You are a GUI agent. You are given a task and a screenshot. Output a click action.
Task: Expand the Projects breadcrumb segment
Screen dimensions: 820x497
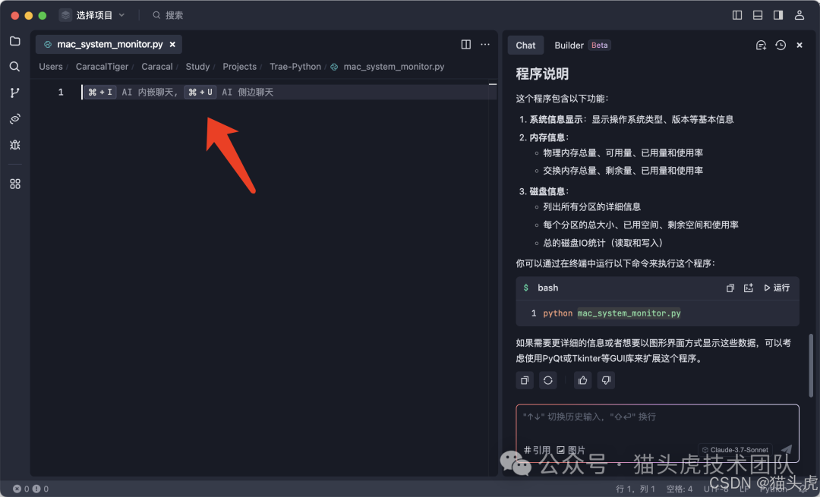click(239, 67)
